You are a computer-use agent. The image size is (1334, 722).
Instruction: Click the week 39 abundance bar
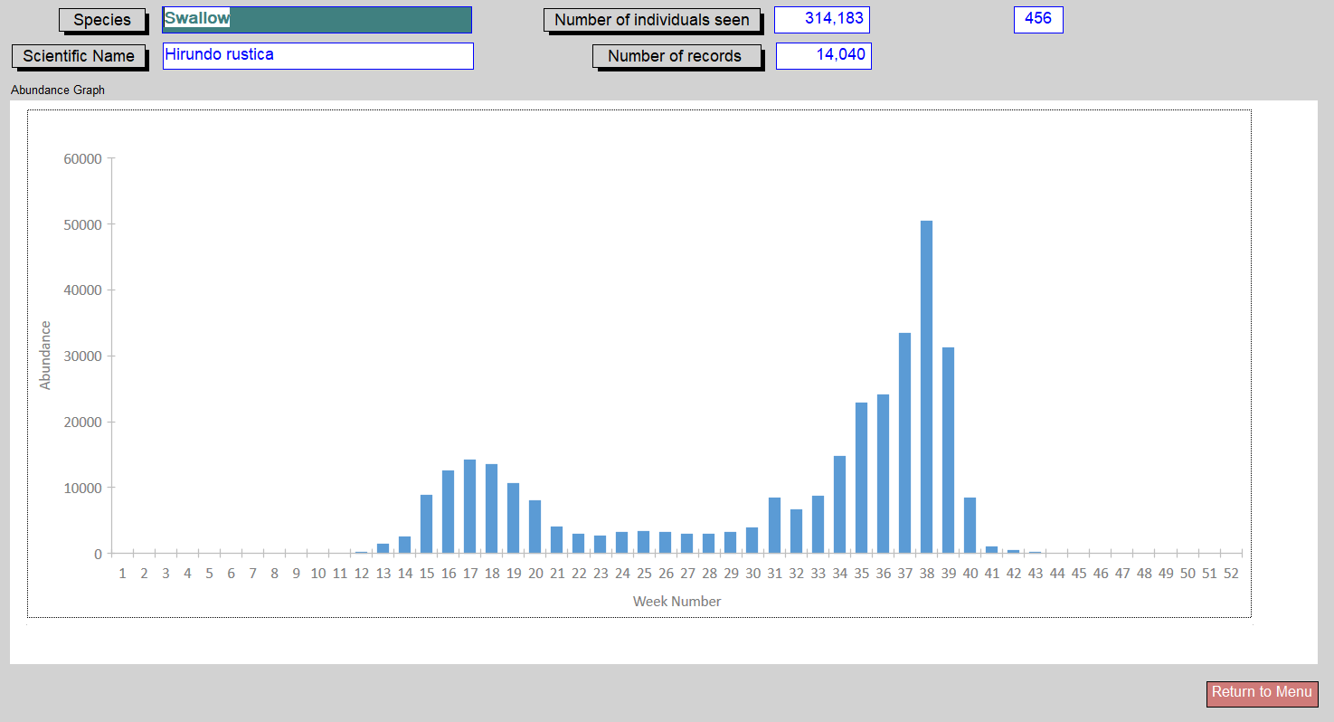[x=948, y=451]
